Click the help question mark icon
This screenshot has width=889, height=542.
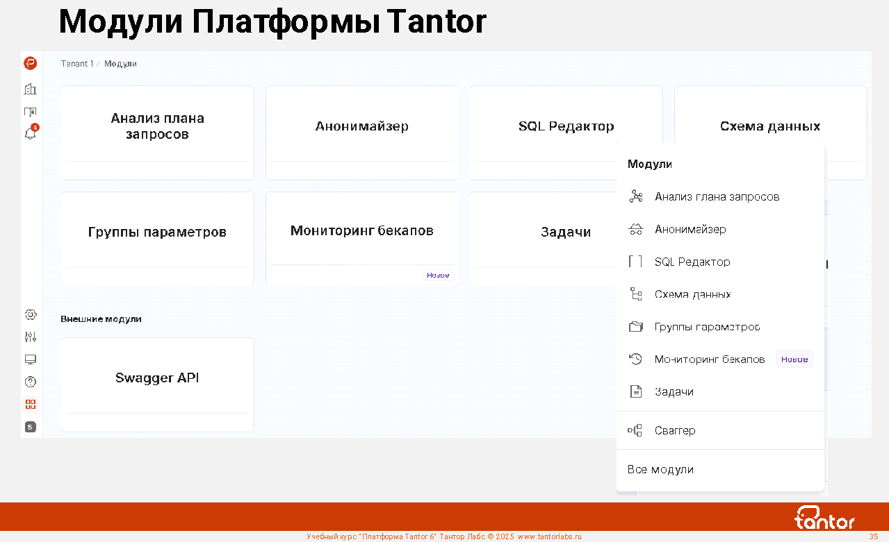tap(30, 382)
